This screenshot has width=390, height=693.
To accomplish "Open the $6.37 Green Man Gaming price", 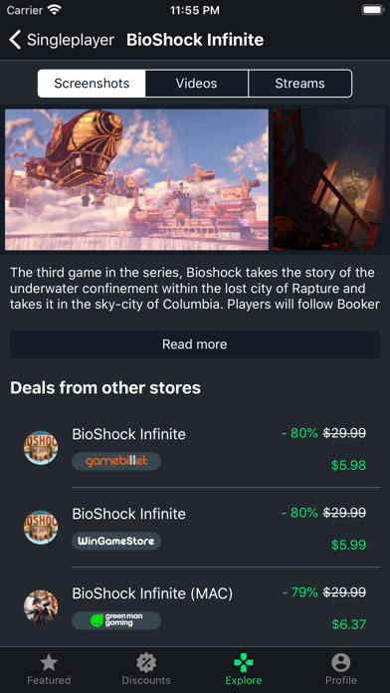I will tap(349, 624).
